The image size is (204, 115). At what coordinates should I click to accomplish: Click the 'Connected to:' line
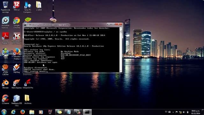click(32, 44)
